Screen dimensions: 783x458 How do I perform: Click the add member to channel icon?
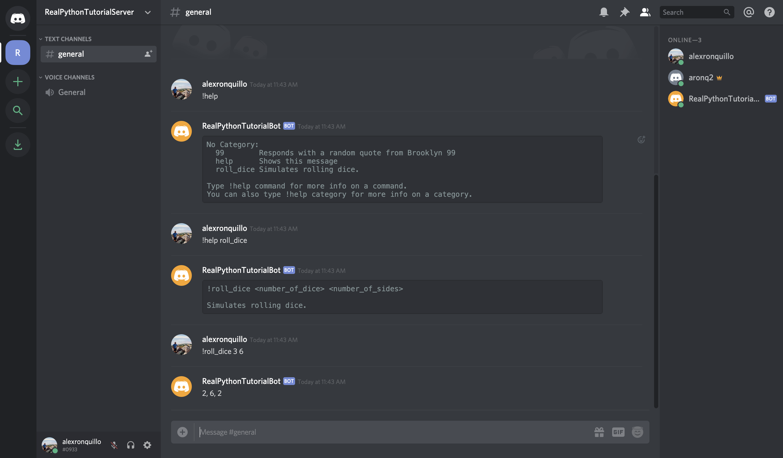[147, 53]
